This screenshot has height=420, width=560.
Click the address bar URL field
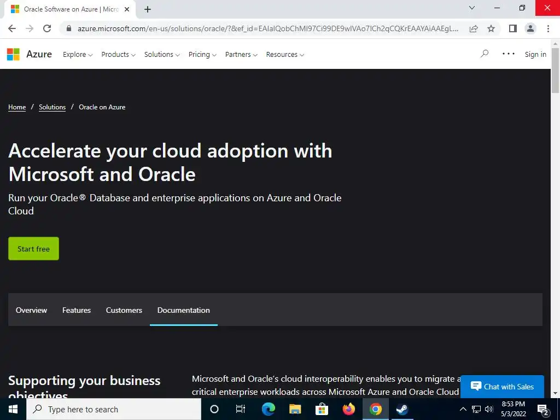(268, 28)
